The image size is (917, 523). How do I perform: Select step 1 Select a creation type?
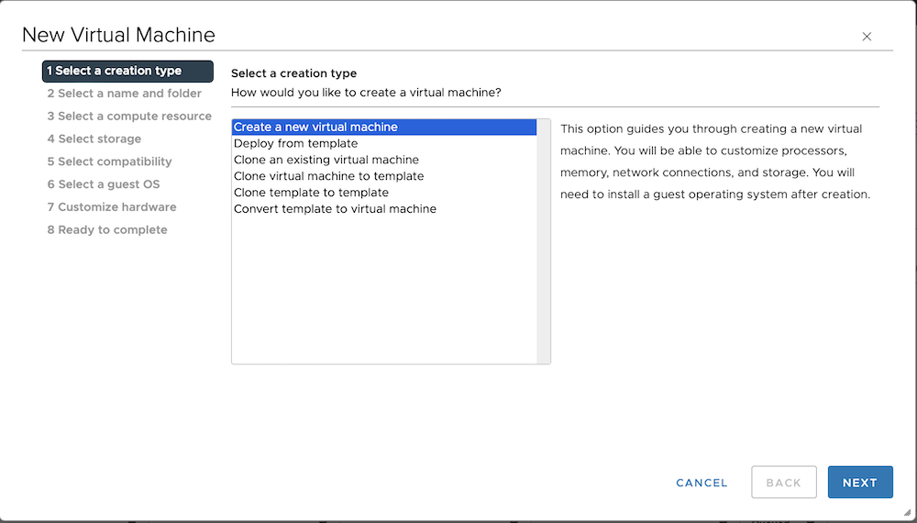(x=127, y=71)
